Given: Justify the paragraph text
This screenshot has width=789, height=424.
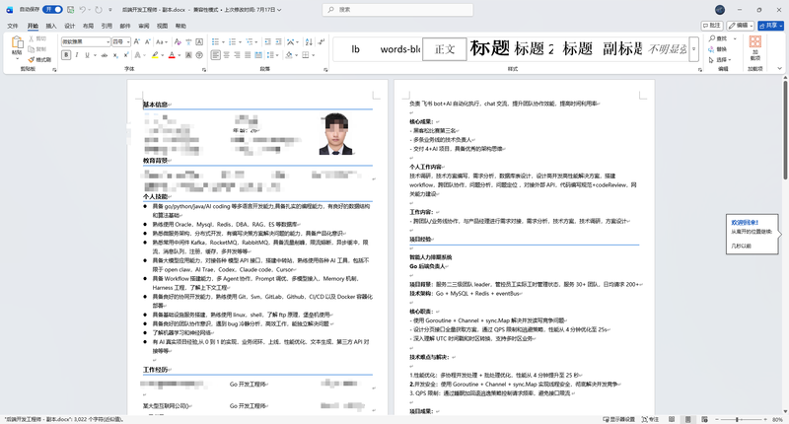Looking at the screenshot, I should point(248,55).
